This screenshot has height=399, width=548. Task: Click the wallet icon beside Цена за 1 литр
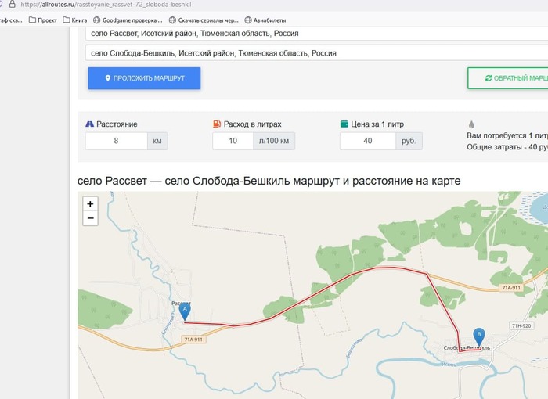coord(344,124)
